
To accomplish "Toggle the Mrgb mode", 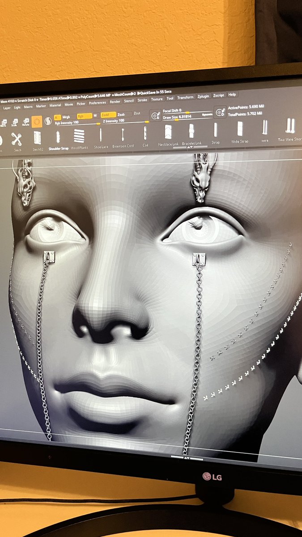I will click(66, 117).
